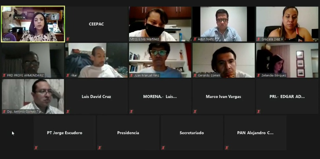320x159 pixels.
Task: Click muted mic icon on PRD PROFE ARMENDARIZ
Action: [x=4, y=75]
